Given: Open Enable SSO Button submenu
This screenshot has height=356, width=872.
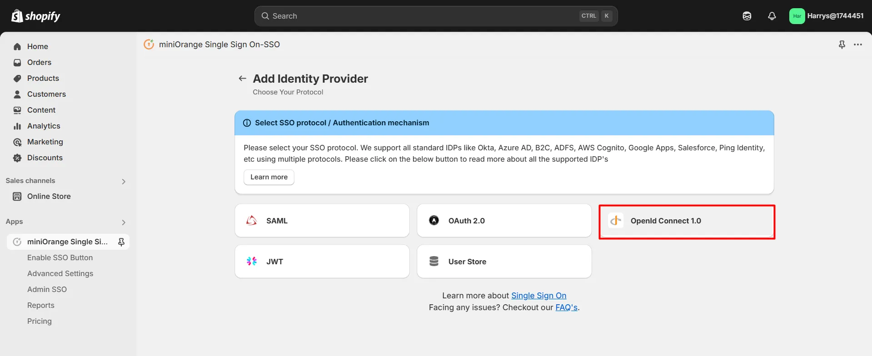Looking at the screenshot, I should [x=60, y=257].
